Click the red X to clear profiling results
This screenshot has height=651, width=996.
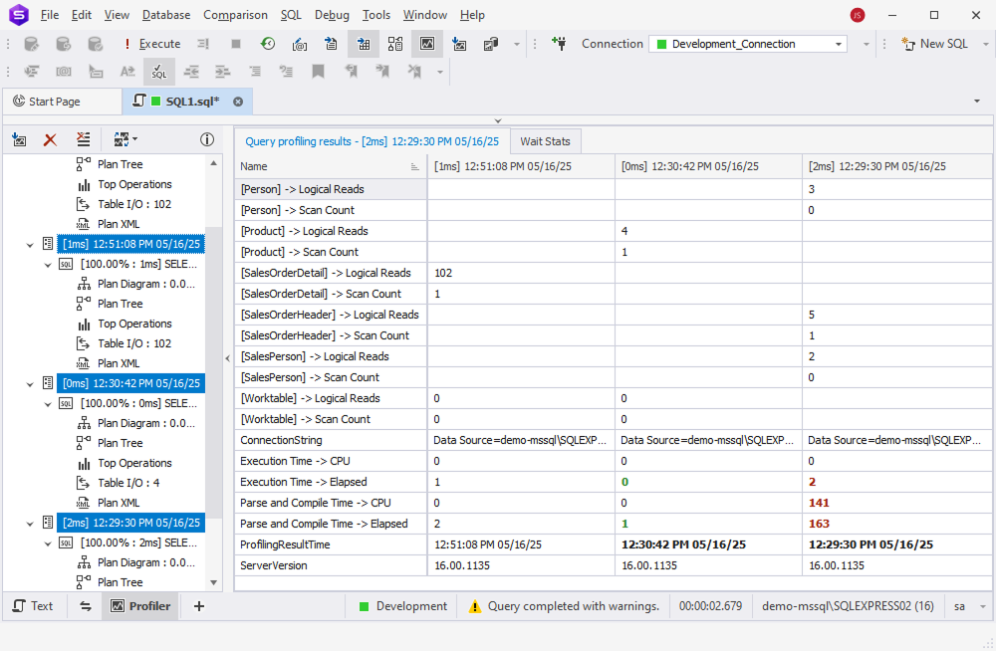[x=50, y=139]
